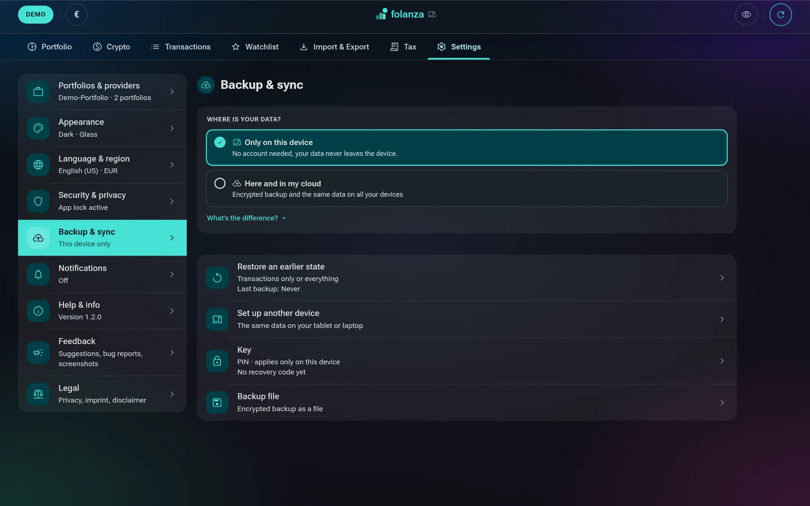Click the Backup & sync cloud icon in sidebar
The height and width of the screenshot is (506, 810).
pyautogui.click(x=38, y=238)
